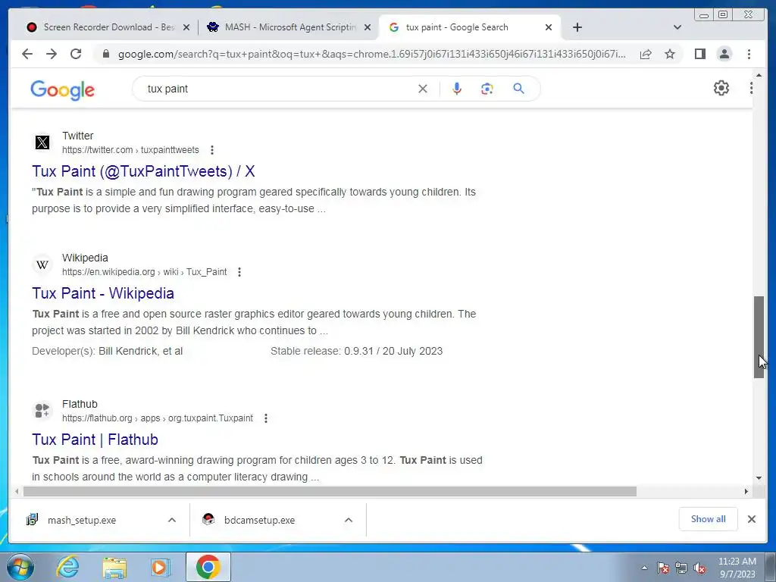Close the MASH tab

pyautogui.click(x=368, y=28)
